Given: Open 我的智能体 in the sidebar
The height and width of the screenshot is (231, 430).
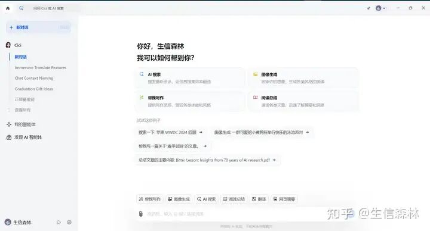Looking at the screenshot, I should pyautogui.click(x=21, y=124).
